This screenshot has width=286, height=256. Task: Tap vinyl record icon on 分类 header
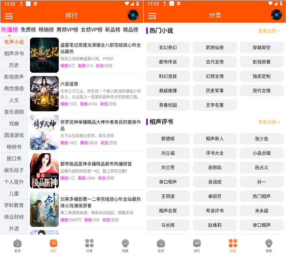276,15
